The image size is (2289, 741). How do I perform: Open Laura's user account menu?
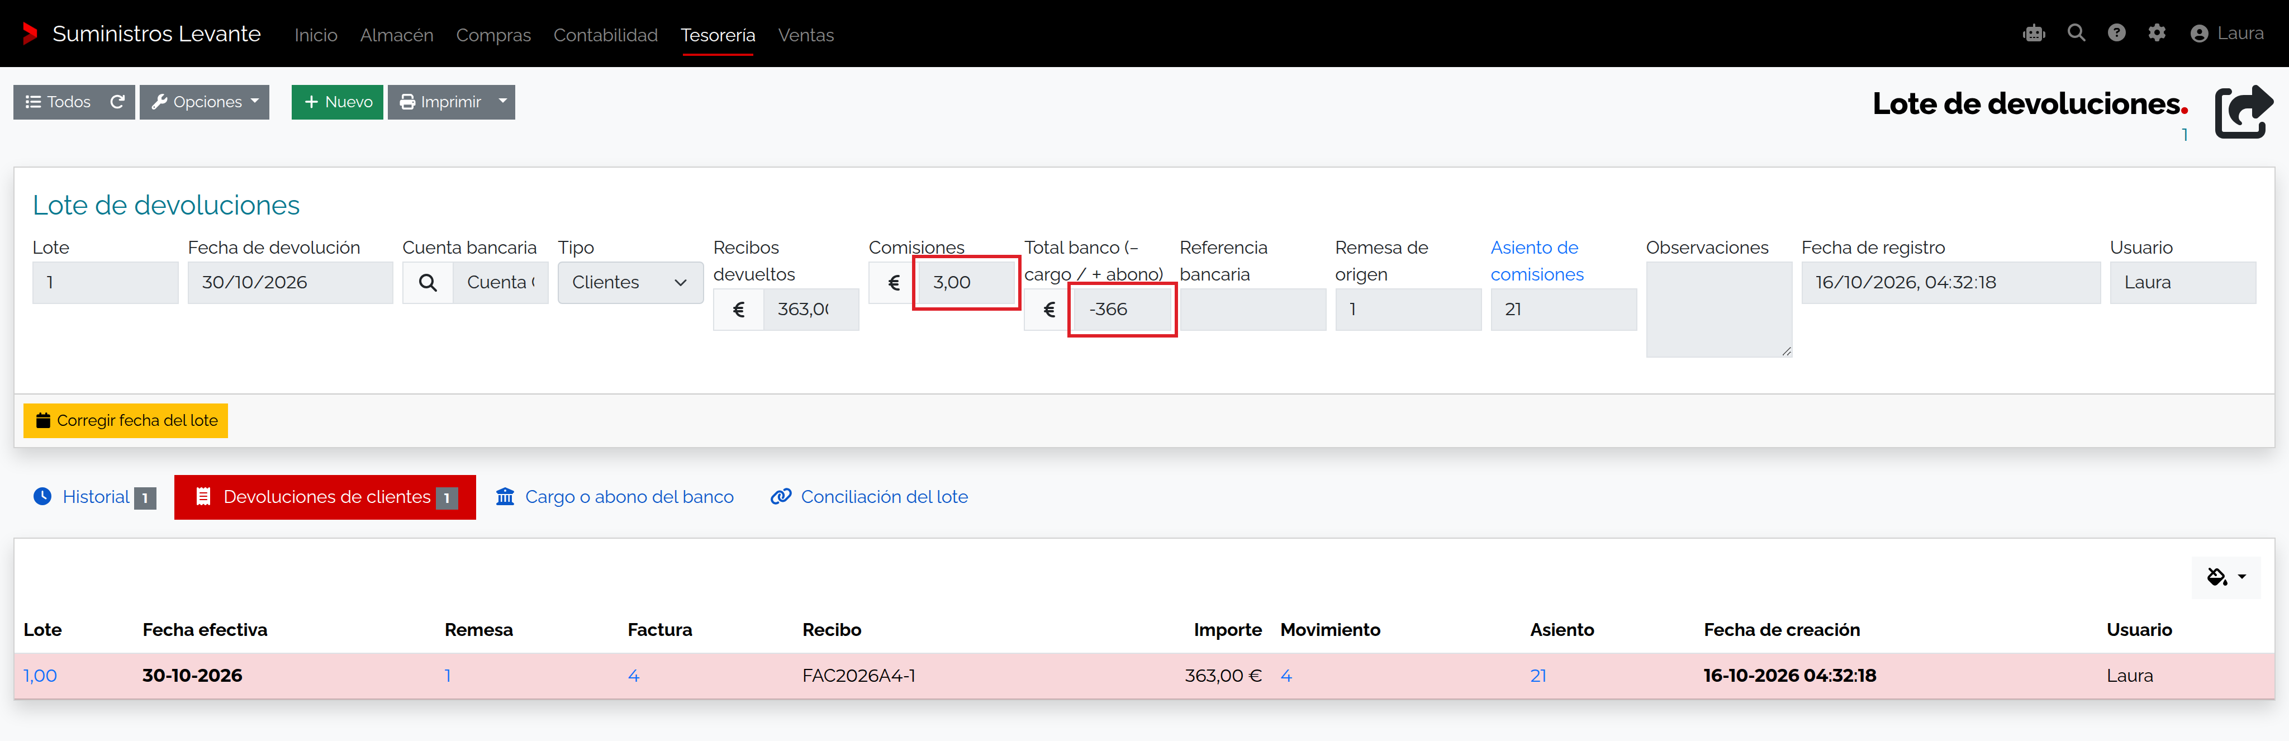(2227, 34)
